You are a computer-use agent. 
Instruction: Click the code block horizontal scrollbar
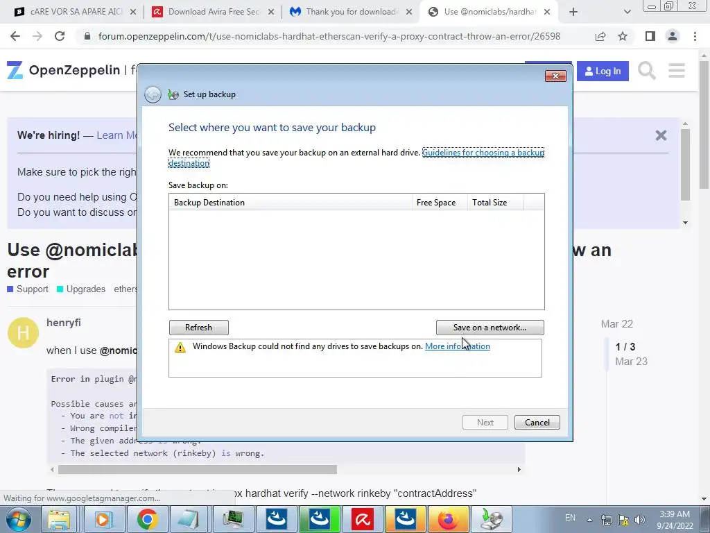click(x=198, y=470)
